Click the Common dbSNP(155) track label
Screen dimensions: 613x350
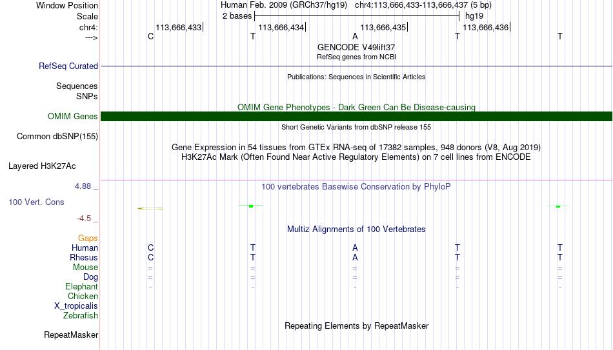[x=57, y=137]
